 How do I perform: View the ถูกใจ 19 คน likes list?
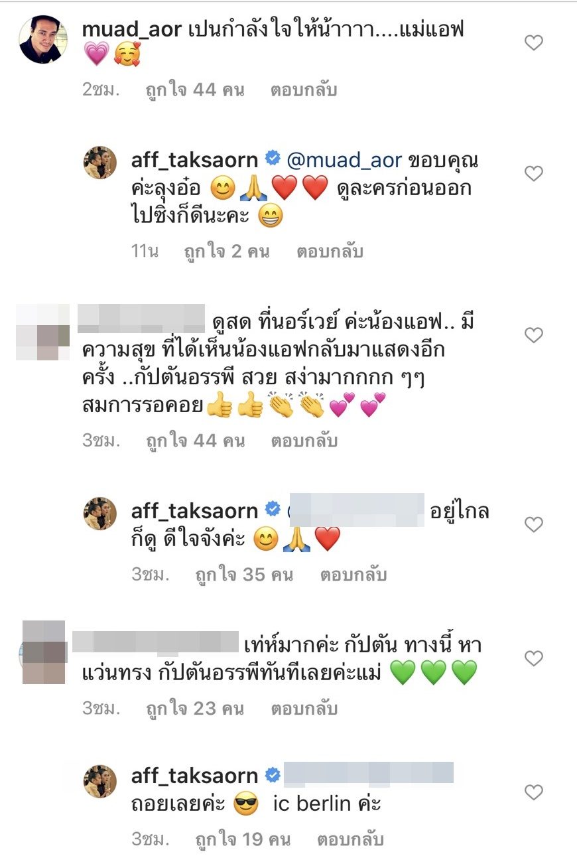tap(243, 839)
